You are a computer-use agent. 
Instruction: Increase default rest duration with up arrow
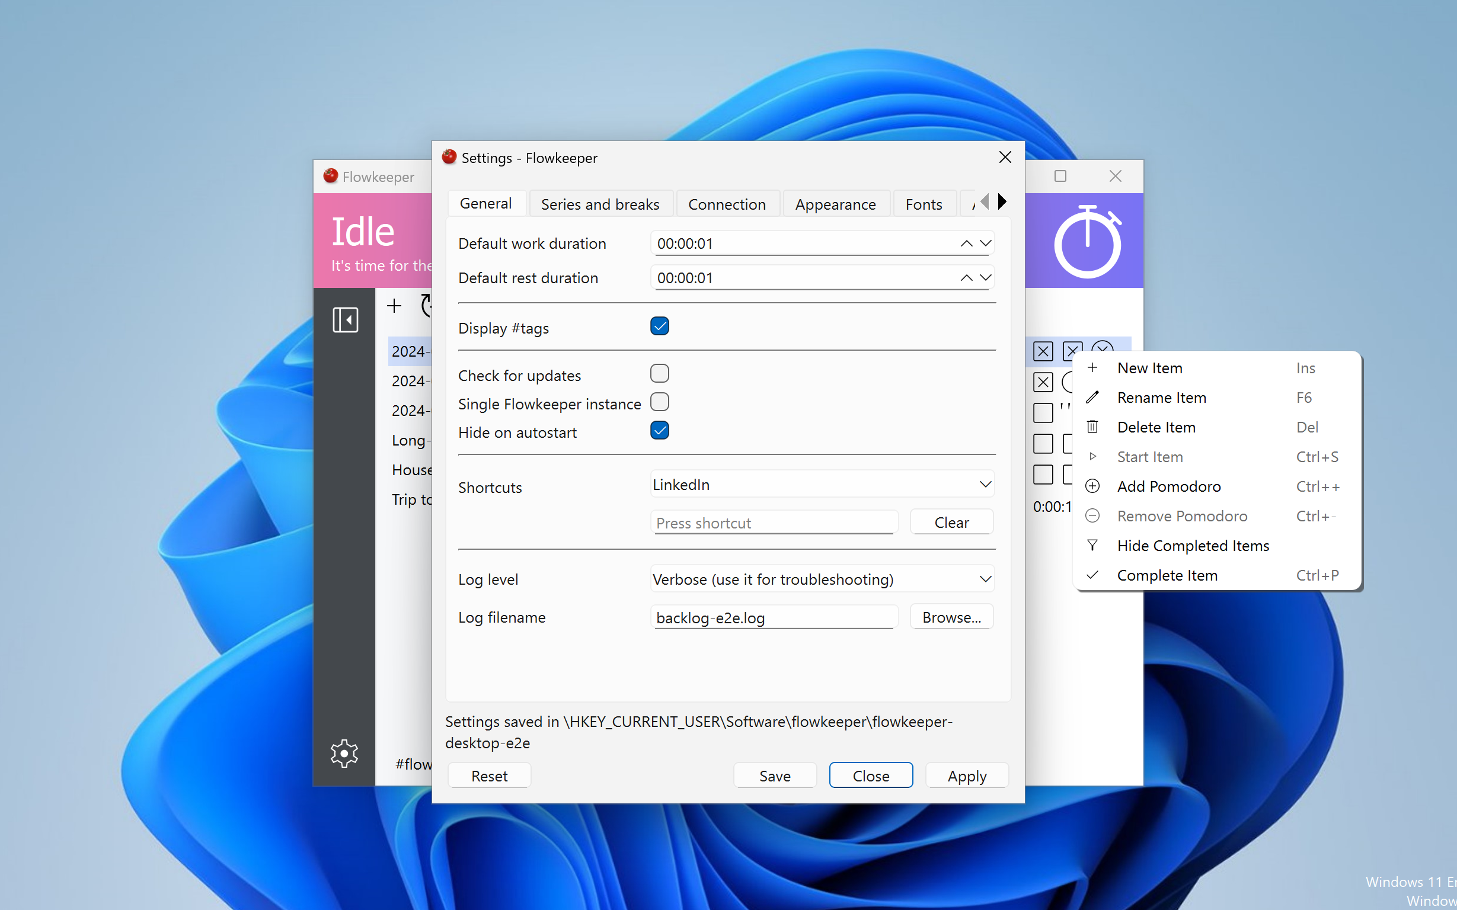click(966, 278)
